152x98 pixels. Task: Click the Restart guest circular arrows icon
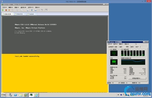pos(12,10)
